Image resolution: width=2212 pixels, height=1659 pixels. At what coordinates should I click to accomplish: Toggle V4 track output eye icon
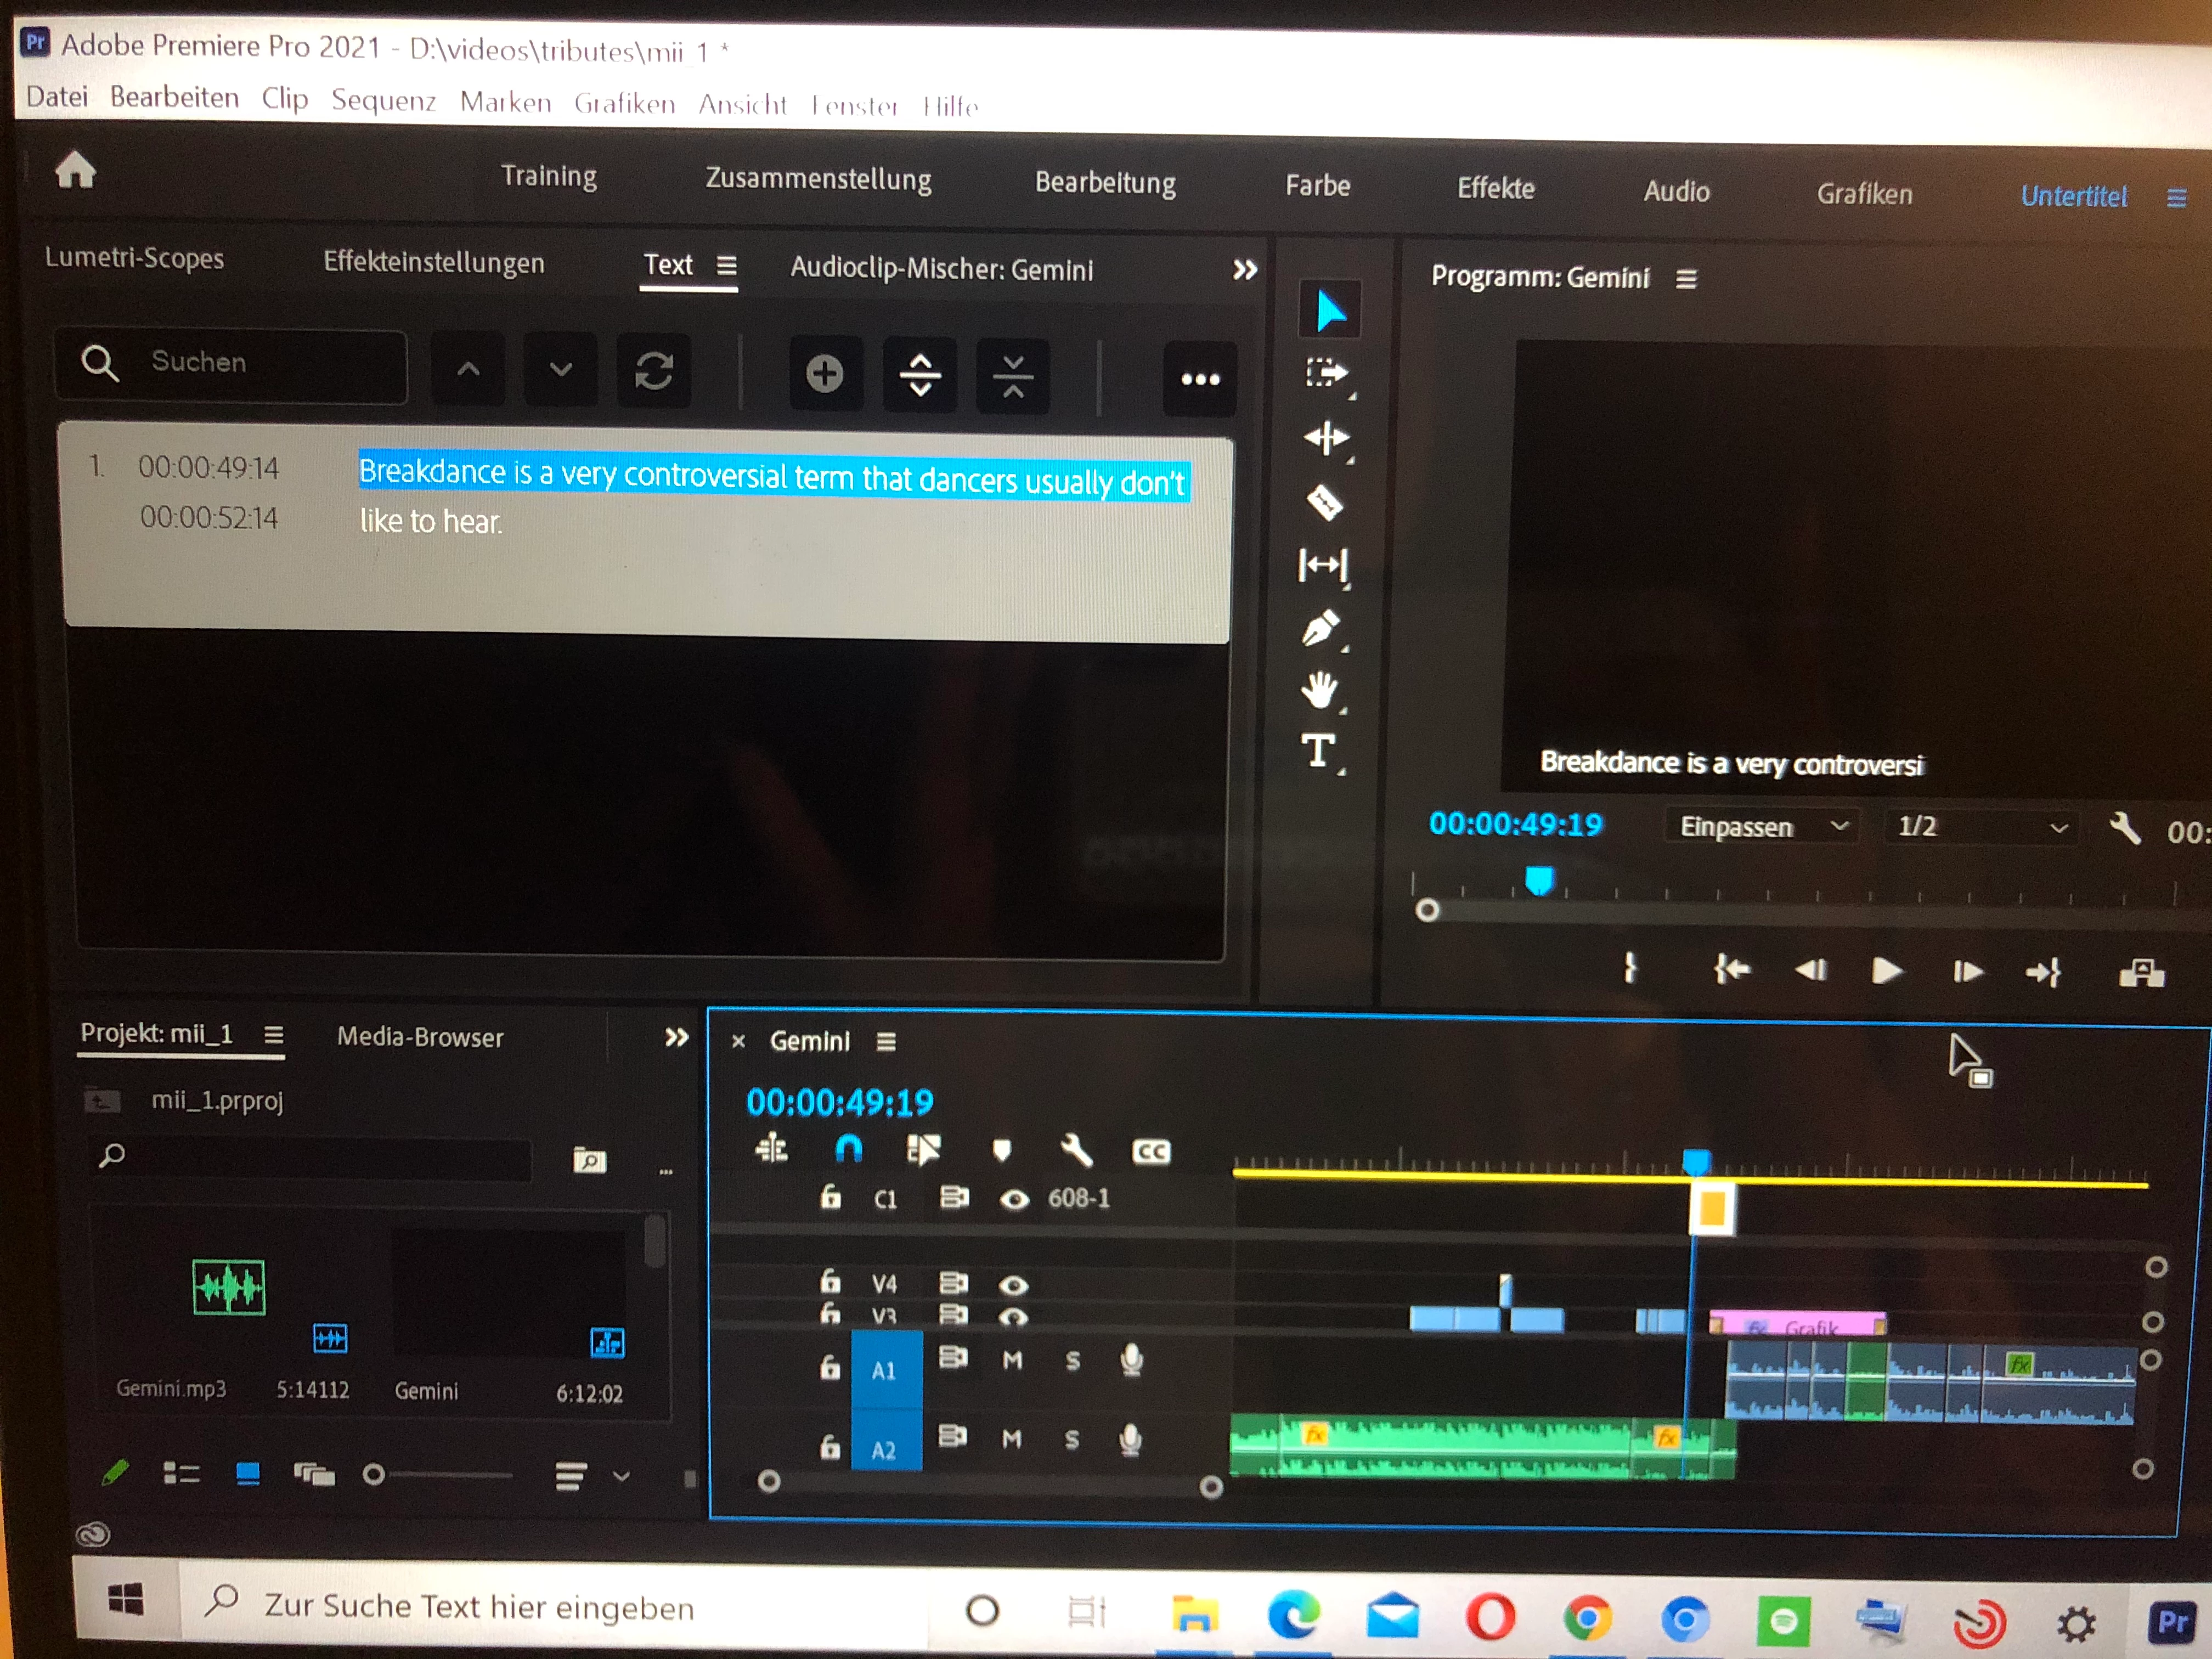coord(1013,1285)
